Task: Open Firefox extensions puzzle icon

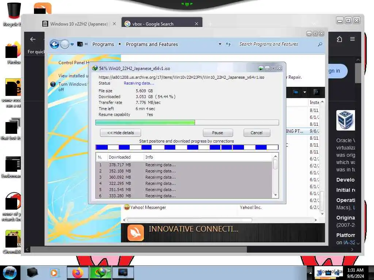Action: (x=339, y=39)
